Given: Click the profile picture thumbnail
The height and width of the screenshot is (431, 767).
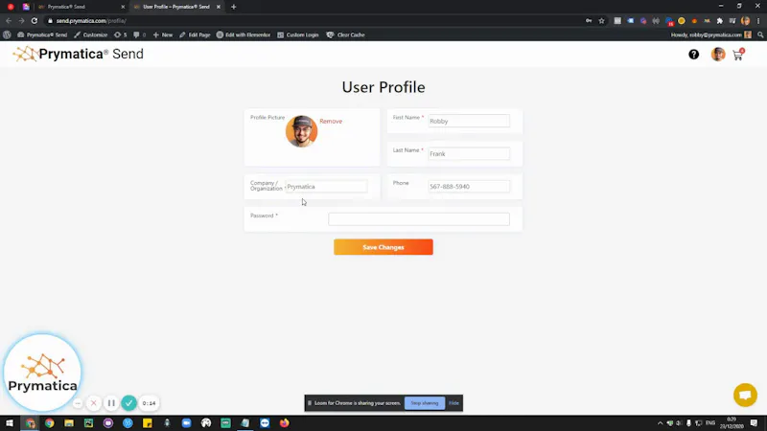Looking at the screenshot, I should pos(301,131).
